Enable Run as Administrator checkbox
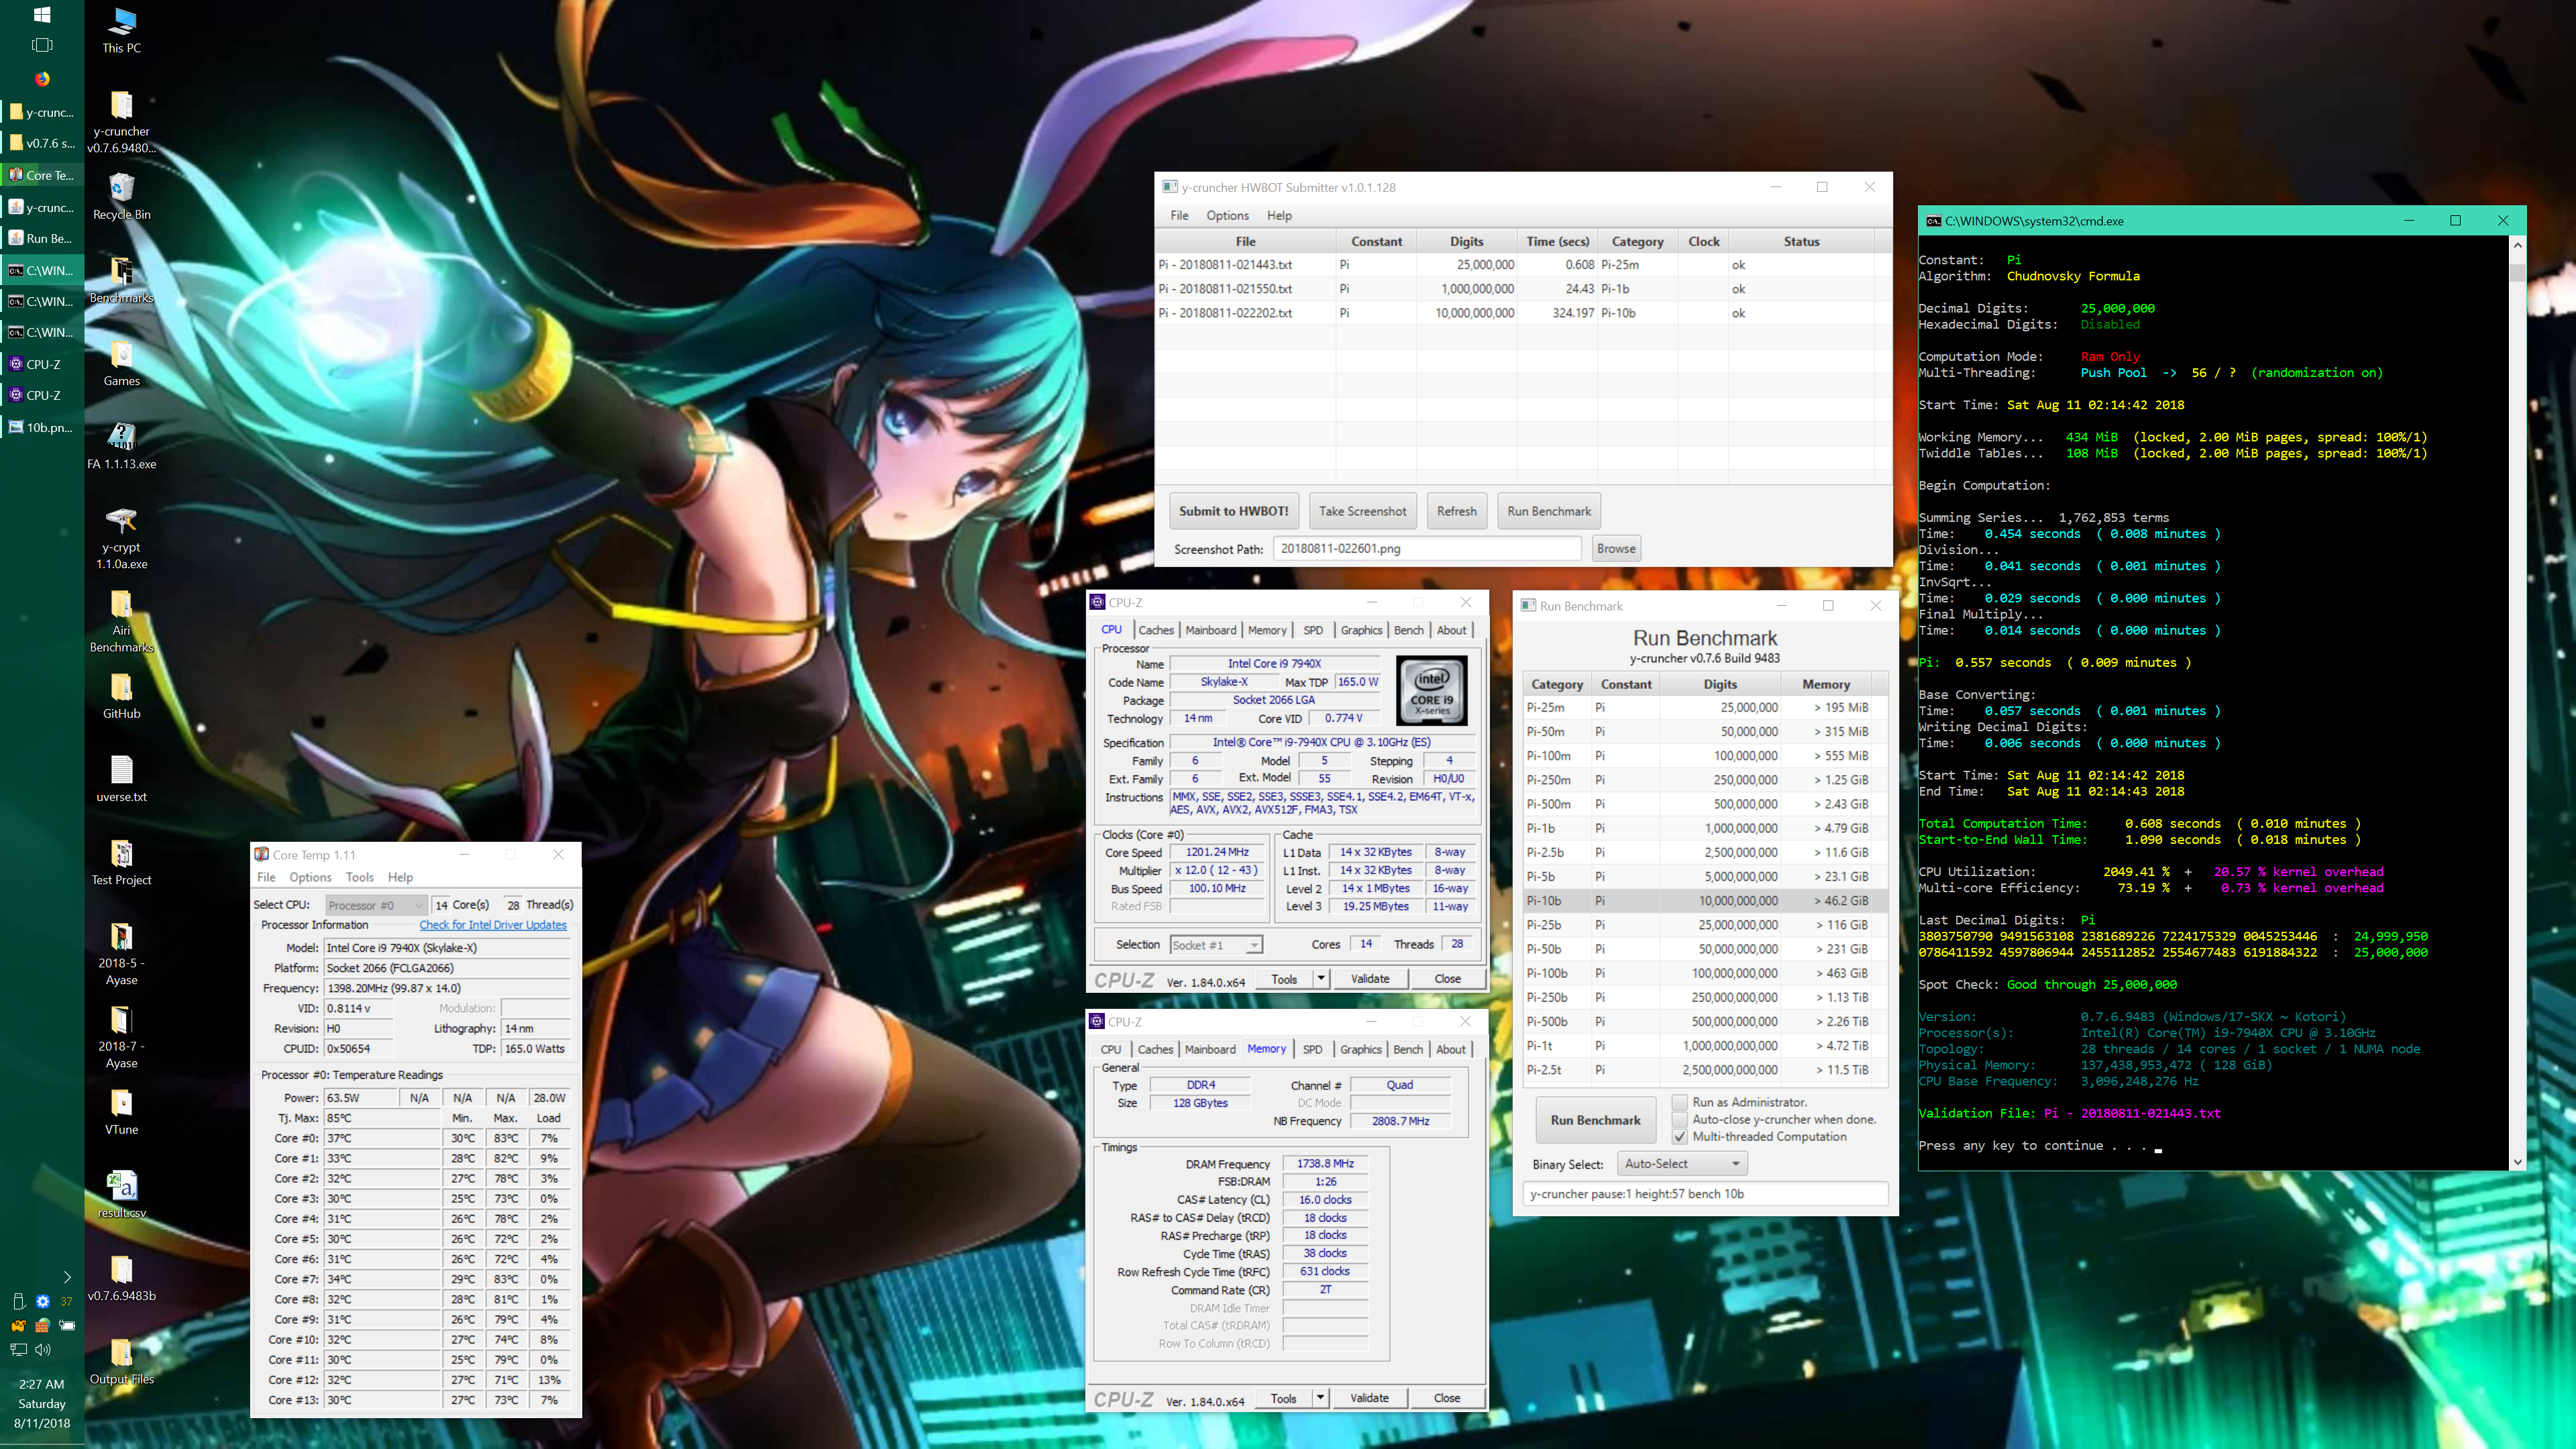The height and width of the screenshot is (1449, 2576). click(x=1680, y=1102)
